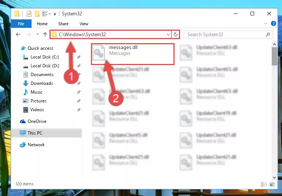Switch to the View ribbon tab

[84, 24]
